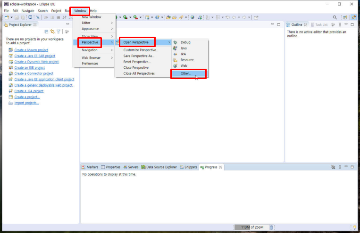
Task: Close the Project Explorer tab
Action: [x=35, y=25]
